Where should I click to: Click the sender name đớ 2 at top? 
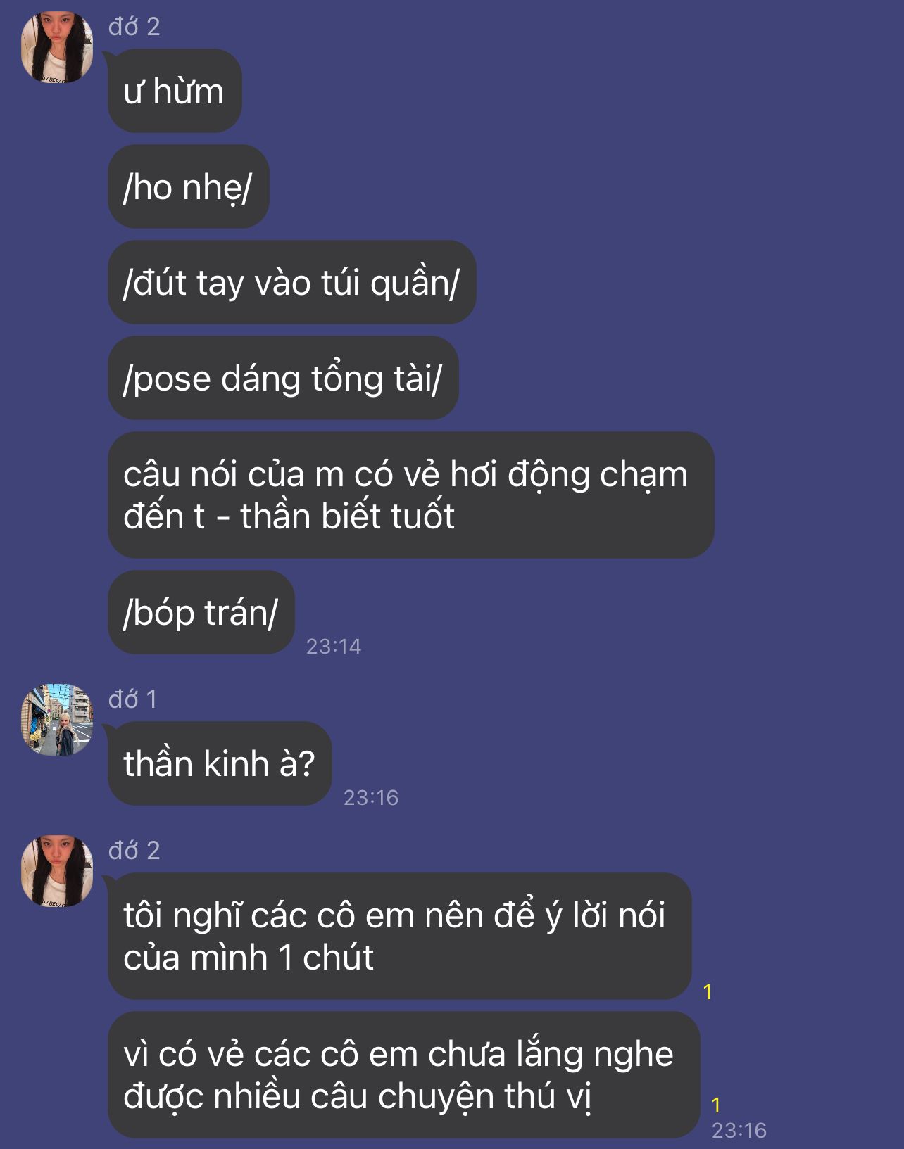(134, 27)
